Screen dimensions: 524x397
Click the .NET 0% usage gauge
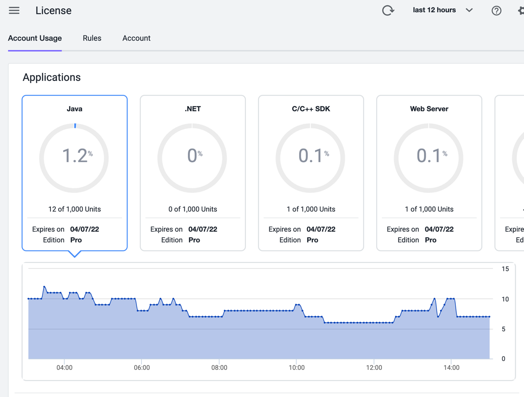(192, 158)
